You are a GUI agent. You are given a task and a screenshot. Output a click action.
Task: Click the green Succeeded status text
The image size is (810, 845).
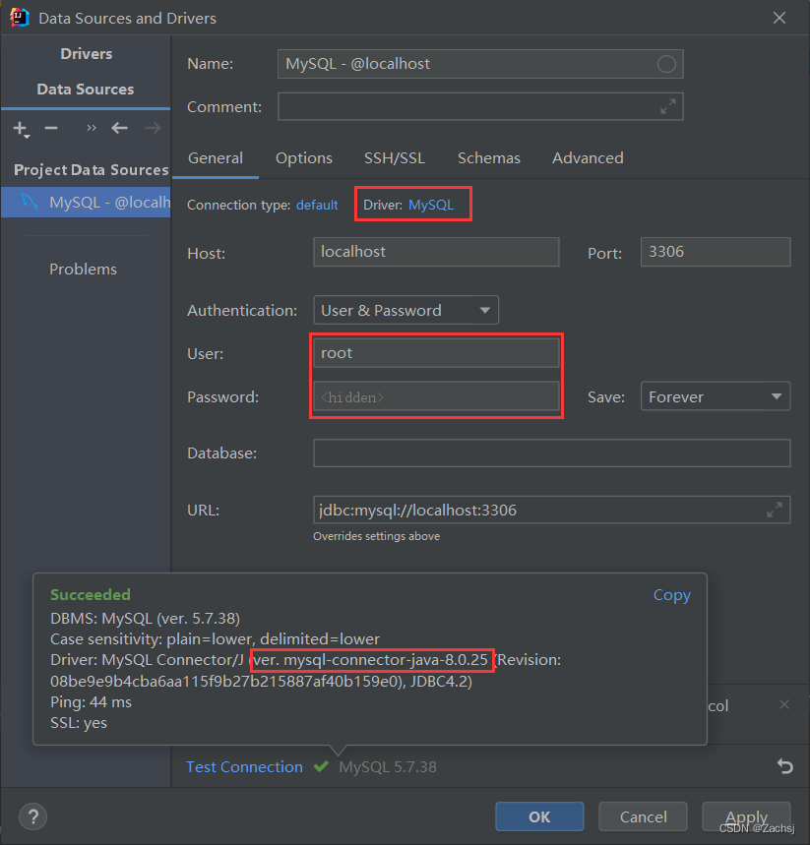(x=91, y=594)
